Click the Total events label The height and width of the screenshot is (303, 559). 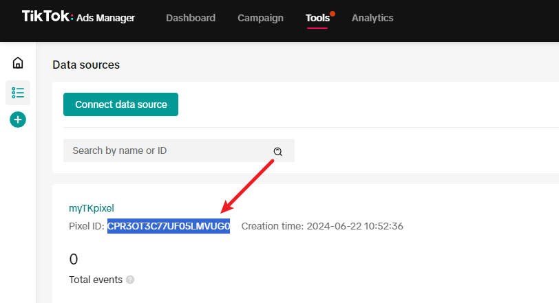click(x=96, y=280)
